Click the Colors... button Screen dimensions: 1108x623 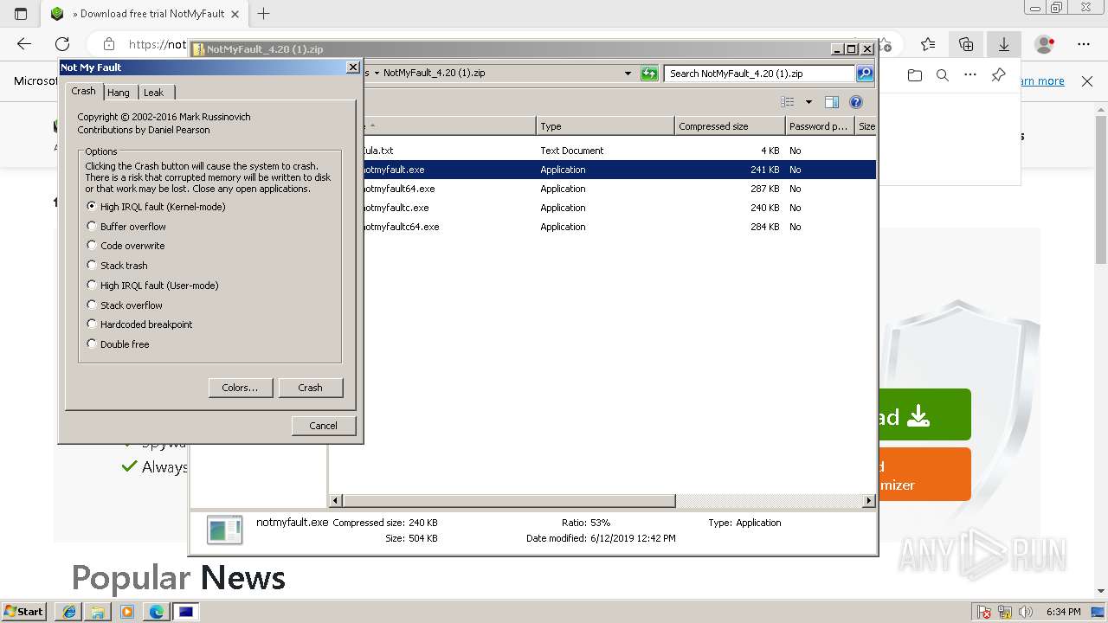pyautogui.click(x=240, y=388)
